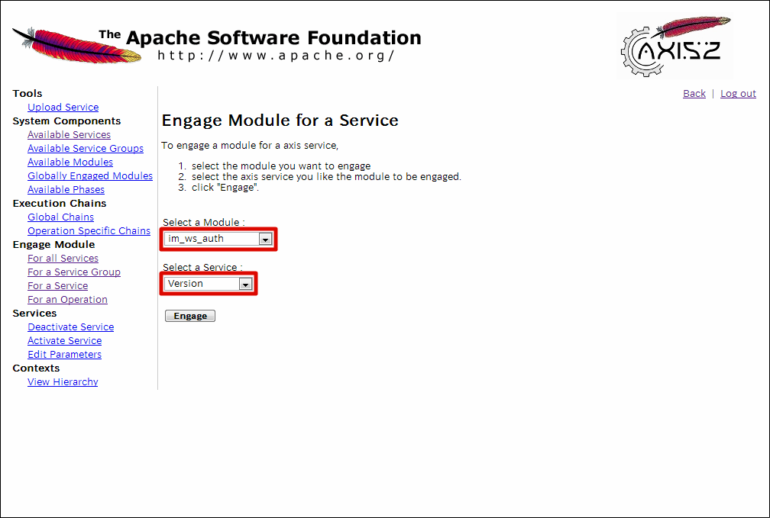Select For a Service Group link

click(74, 272)
